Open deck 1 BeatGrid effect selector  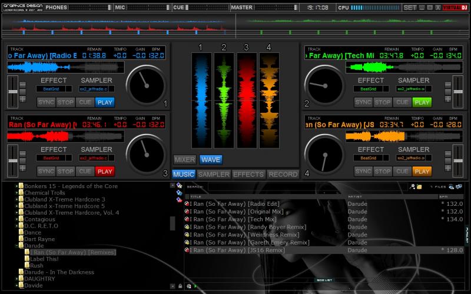[51, 89]
